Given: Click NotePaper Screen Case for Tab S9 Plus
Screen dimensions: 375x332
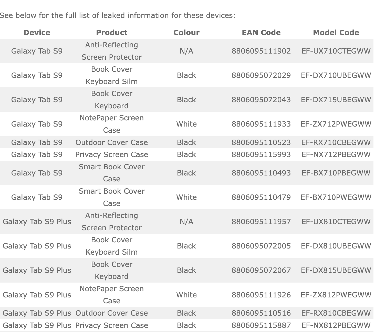Looking at the screenshot, I should coord(112,295).
